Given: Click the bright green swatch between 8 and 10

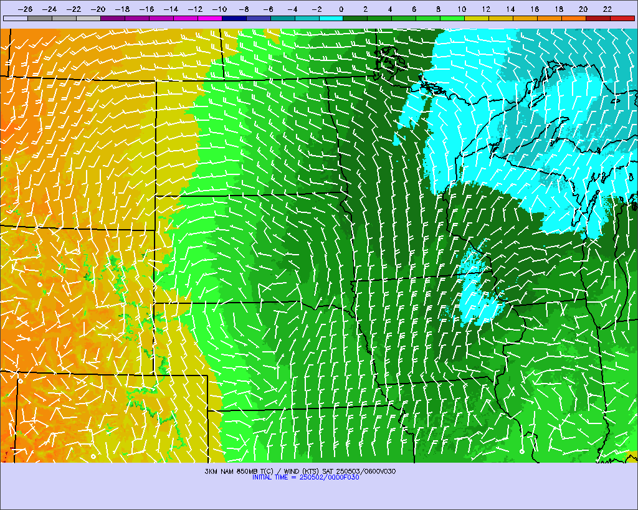Looking at the screenshot, I should 453,18.
